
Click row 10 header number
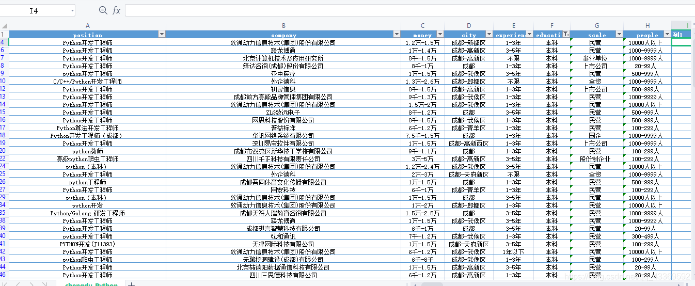pos(4,82)
